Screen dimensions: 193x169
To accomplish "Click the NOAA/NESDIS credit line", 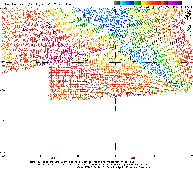I will point(113,167).
